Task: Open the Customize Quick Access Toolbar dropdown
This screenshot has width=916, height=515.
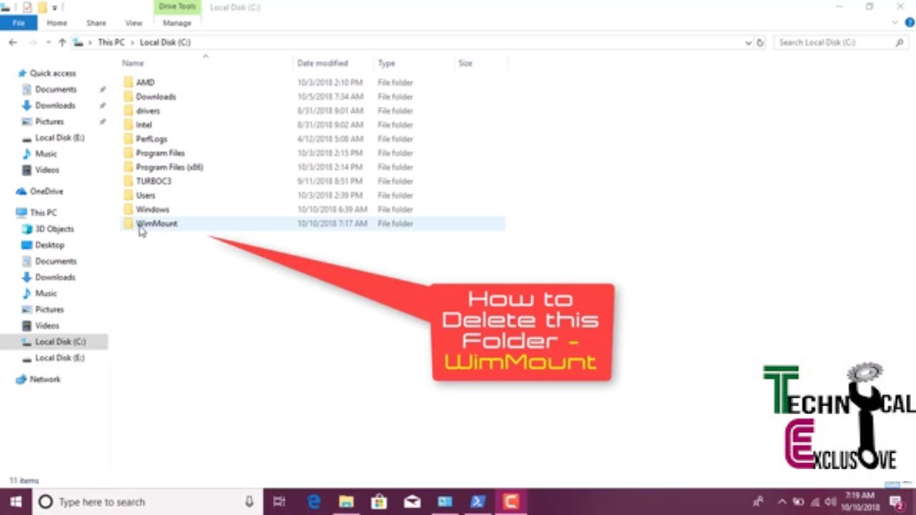Action: pos(54,8)
